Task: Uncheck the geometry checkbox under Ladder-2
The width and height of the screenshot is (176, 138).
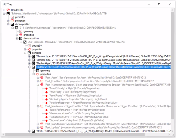Action: [x=38, y=71]
